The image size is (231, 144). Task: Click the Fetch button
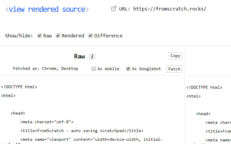(x=174, y=69)
